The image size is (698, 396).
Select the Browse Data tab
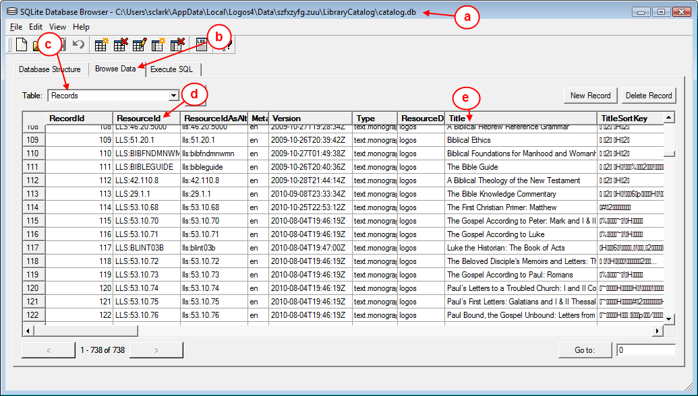point(115,69)
